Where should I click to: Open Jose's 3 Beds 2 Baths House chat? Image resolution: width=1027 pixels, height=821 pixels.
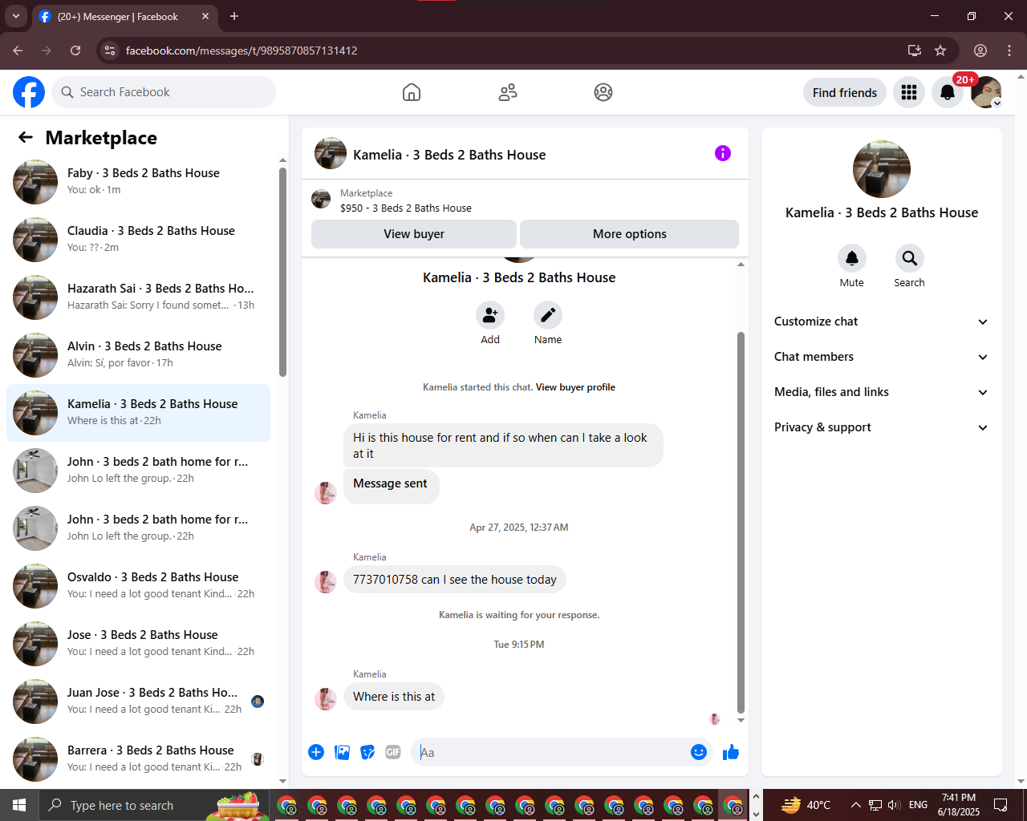(x=139, y=644)
